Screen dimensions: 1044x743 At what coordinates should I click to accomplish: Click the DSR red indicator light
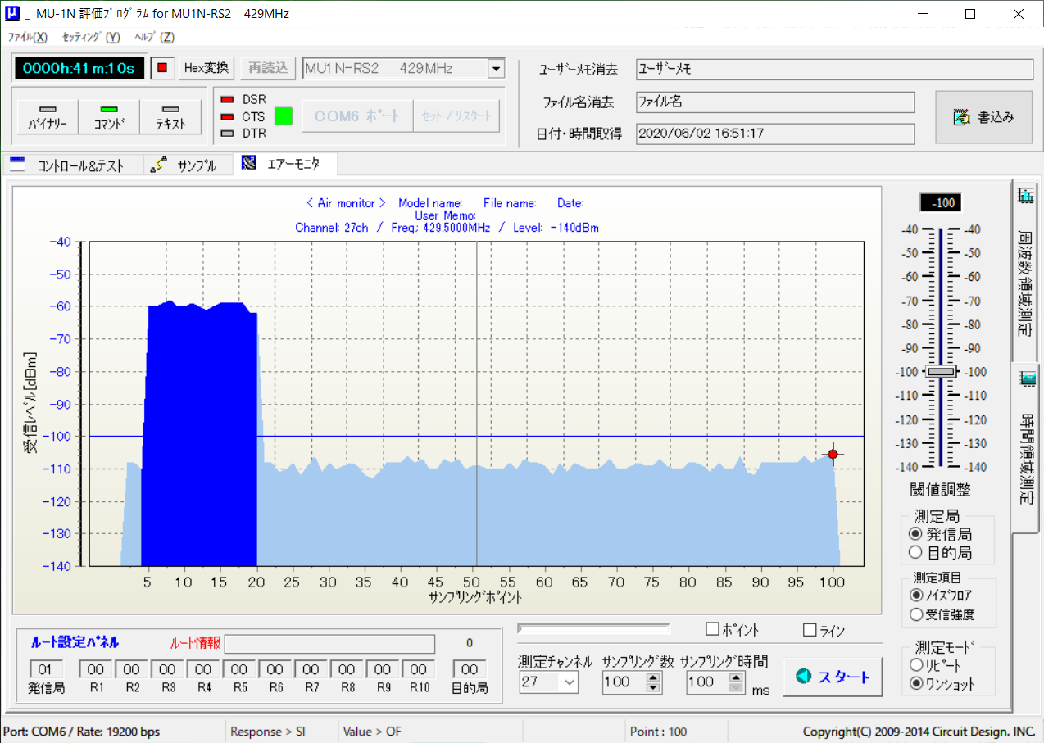[x=228, y=100]
